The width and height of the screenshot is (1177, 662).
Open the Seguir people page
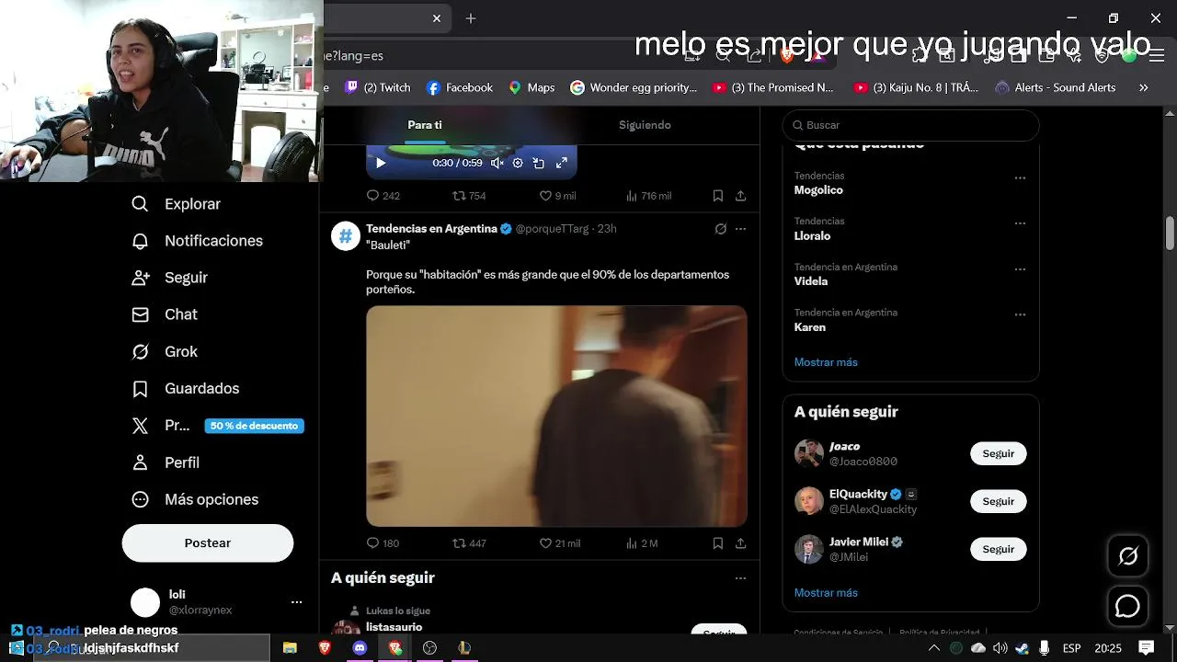coord(169,278)
